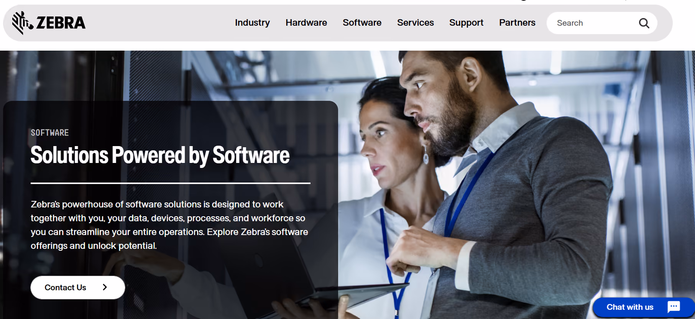Viewport: 695px width, 319px height.
Task: Open the Industry menu
Action: [x=252, y=23]
